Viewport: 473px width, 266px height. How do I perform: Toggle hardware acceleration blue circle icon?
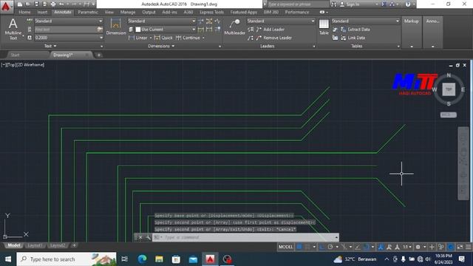[451, 247]
